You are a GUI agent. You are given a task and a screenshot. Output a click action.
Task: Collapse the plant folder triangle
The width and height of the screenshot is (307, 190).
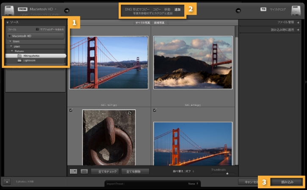(x=11, y=46)
